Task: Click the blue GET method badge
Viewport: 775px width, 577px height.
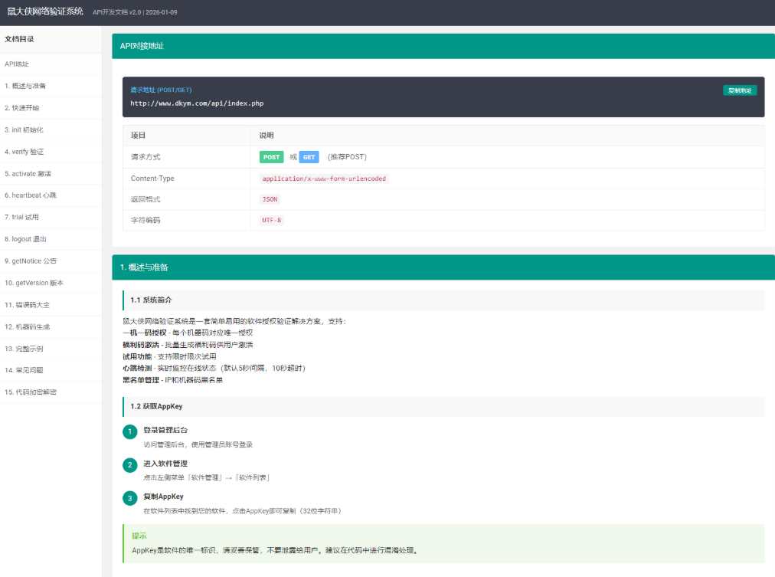Action: 309,157
